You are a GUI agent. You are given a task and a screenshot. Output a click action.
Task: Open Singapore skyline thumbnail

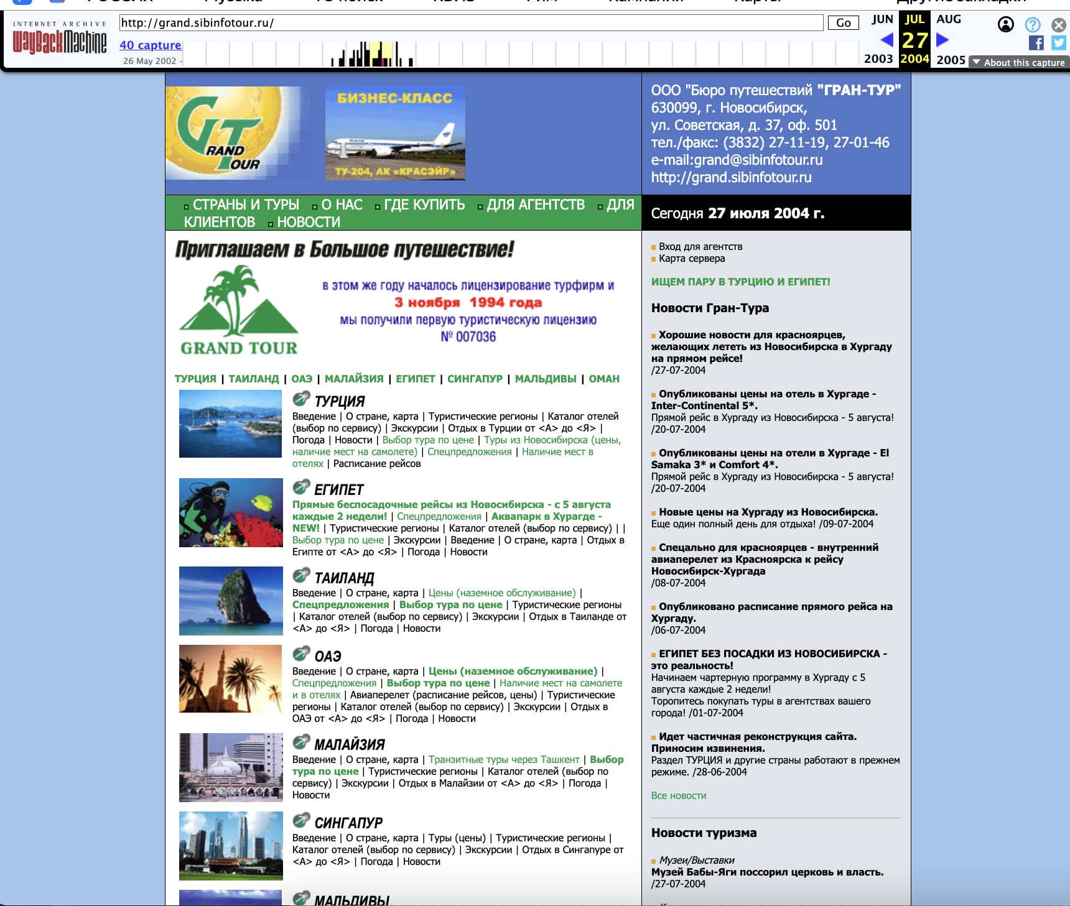231,846
